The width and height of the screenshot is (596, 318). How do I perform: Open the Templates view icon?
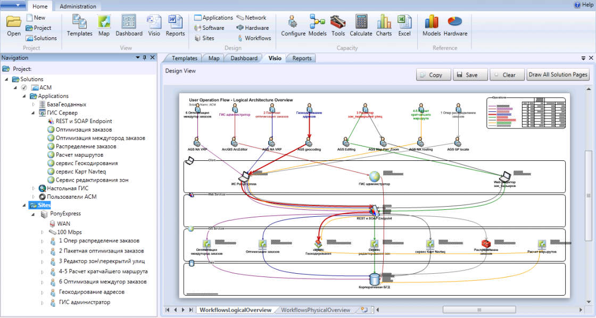pyautogui.click(x=79, y=26)
